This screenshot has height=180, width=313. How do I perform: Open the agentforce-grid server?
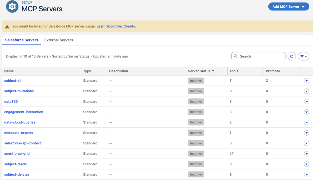coord(17,154)
